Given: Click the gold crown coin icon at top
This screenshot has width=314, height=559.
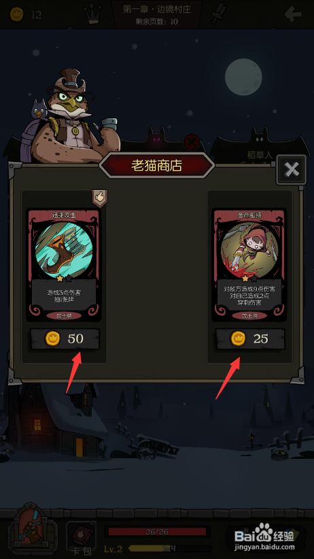Looking at the screenshot, I should tap(16, 14).
